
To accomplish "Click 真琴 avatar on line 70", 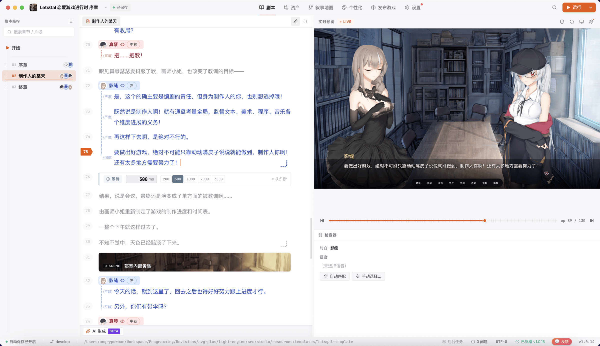I will coord(103,45).
